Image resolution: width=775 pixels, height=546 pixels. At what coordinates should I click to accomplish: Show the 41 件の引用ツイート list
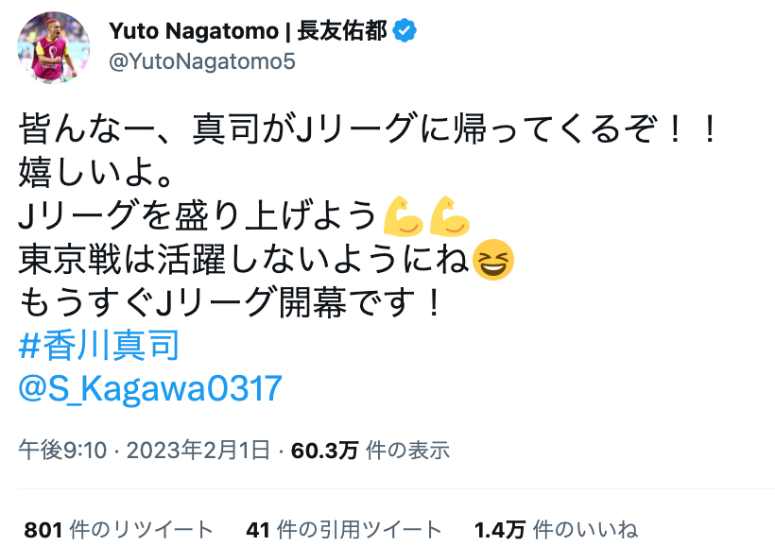pos(344,530)
